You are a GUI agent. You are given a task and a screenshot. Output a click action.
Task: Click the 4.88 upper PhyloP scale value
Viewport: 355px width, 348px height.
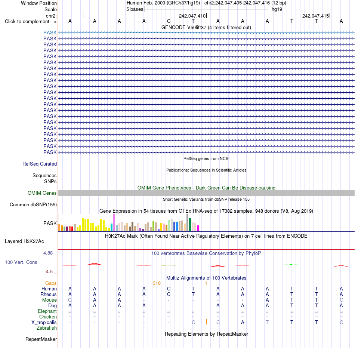click(48, 253)
